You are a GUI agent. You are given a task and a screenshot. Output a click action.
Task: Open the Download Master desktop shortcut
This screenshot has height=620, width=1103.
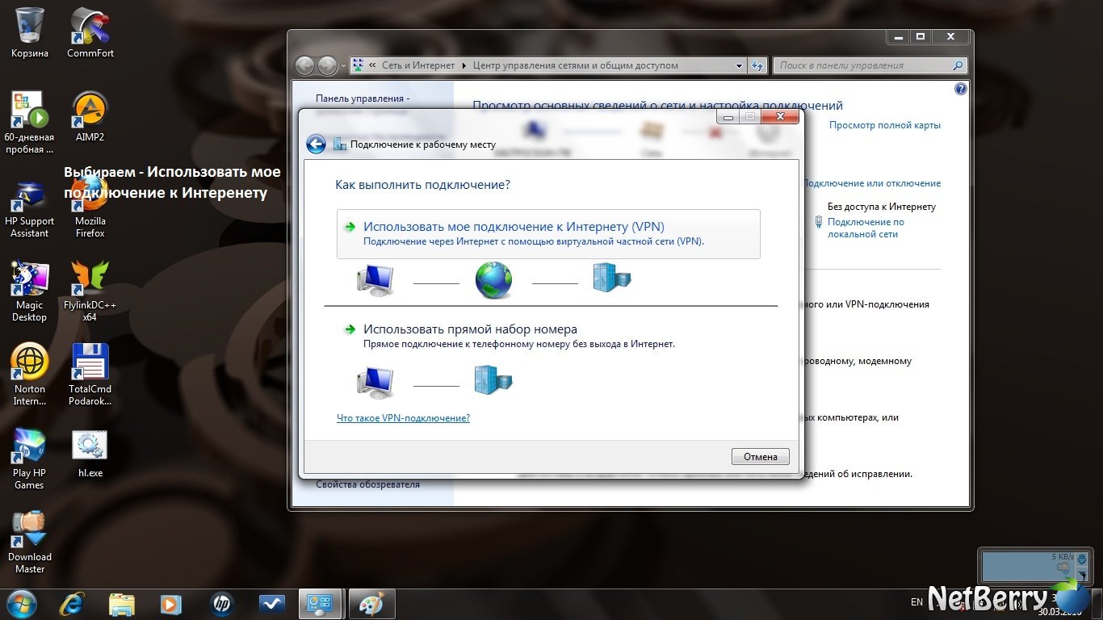[30, 542]
